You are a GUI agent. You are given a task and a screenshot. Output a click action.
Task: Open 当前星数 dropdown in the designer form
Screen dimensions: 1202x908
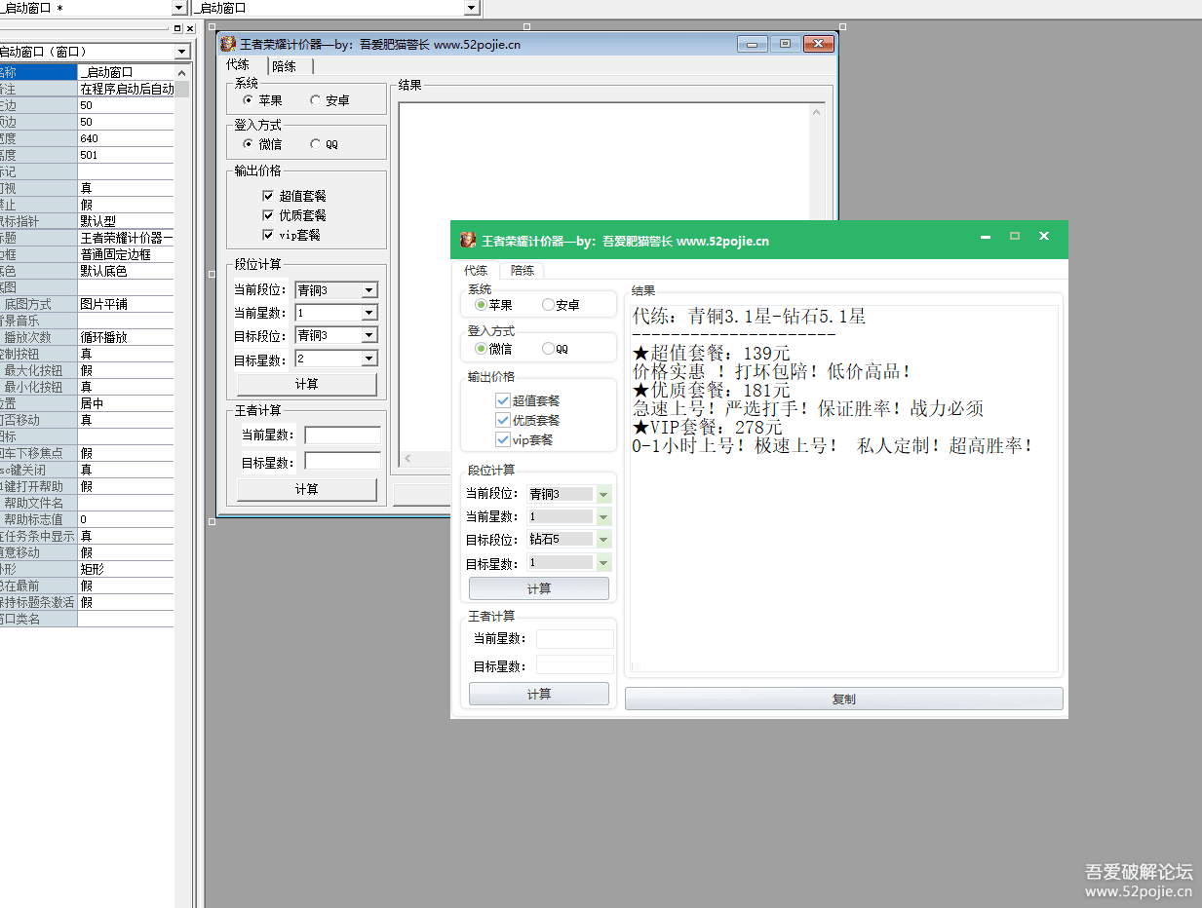pos(368,313)
